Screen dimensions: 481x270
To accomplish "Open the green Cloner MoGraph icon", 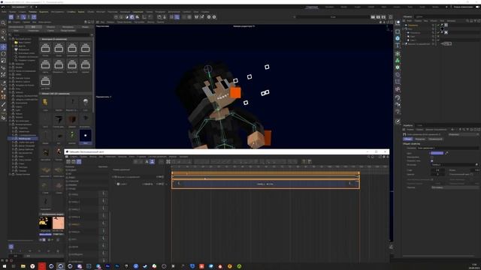I will (398, 61).
